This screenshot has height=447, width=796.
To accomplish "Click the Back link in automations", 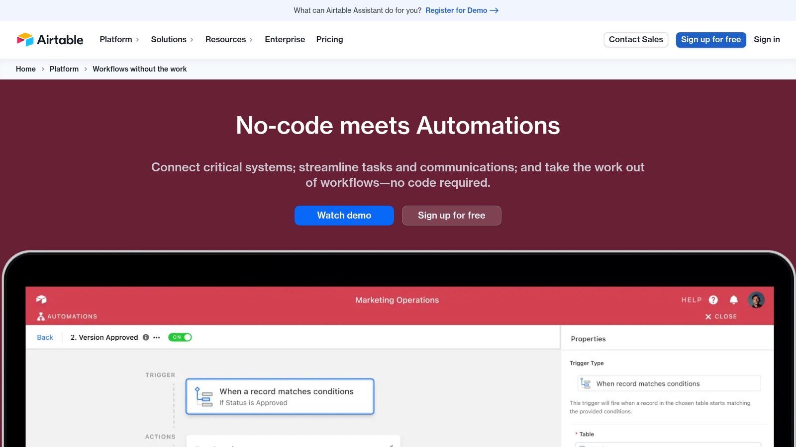I will coord(45,337).
